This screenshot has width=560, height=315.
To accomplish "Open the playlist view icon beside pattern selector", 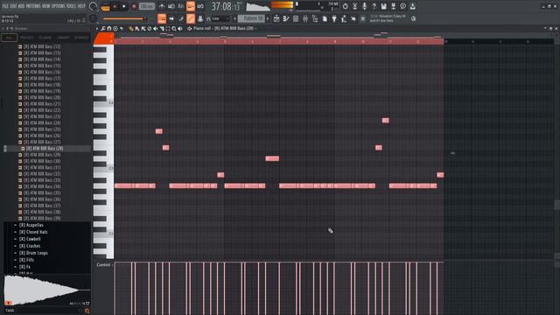I will (x=276, y=18).
